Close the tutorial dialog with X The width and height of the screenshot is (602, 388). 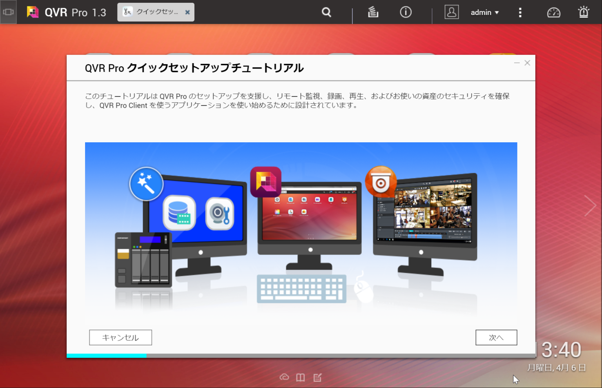[x=528, y=63]
